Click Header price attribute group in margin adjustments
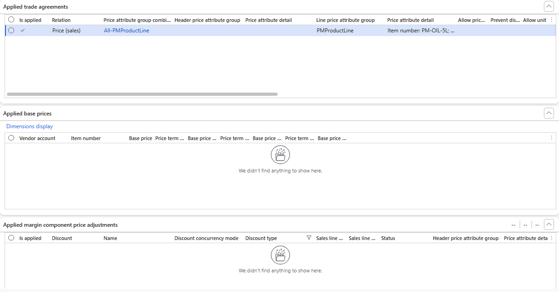559x292 pixels. coord(466,238)
